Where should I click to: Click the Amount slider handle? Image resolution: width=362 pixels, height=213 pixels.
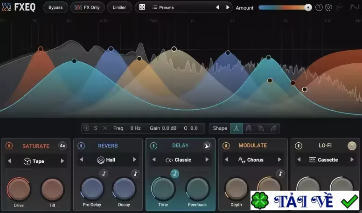tap(308, 7)
